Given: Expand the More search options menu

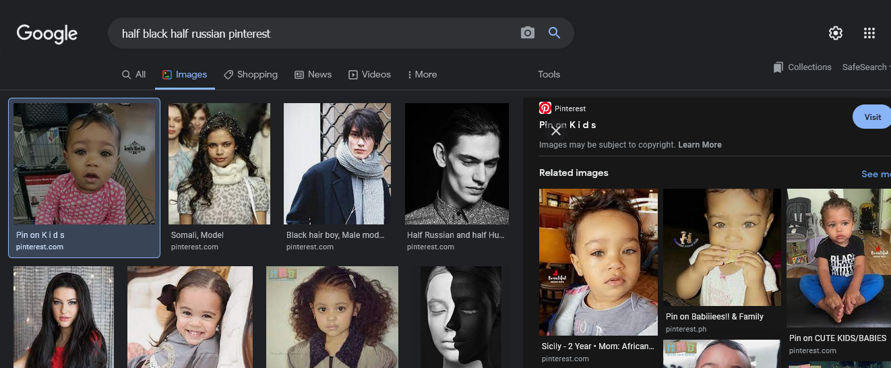Looking at the screenshot, I should point(423,75).
